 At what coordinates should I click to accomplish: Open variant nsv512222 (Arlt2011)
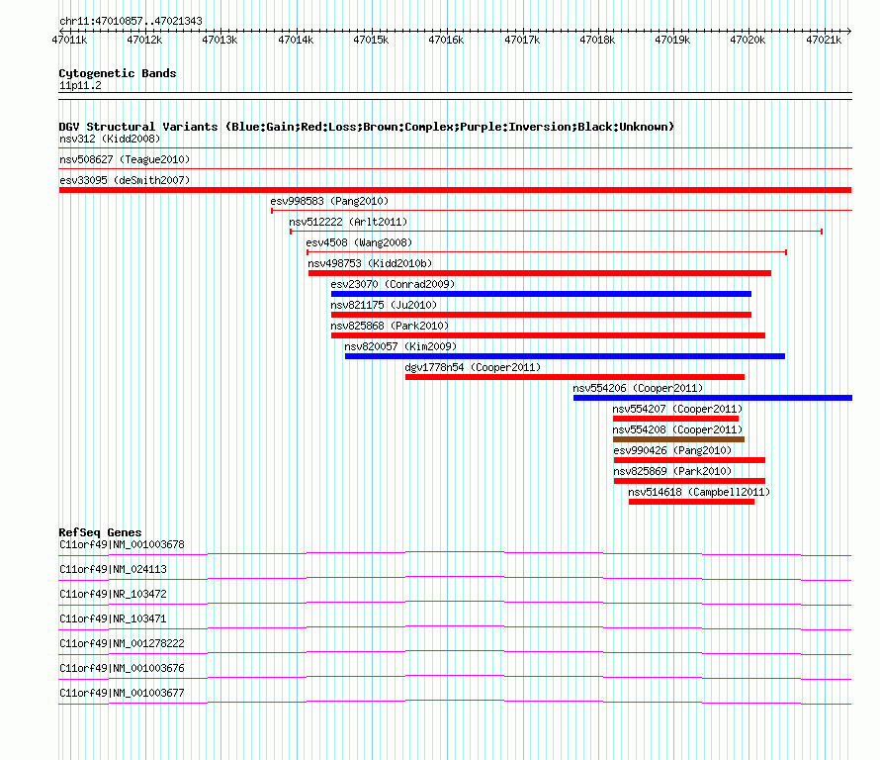pyautogui.click(x=348, y=222)
